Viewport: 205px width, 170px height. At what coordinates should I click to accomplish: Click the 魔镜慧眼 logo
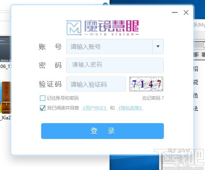tap(102, 28)
